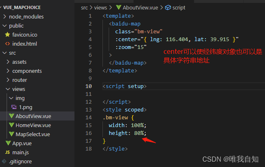Expand the router folder
The width and height of the screenshot is (265, 167).
(8, 80)
